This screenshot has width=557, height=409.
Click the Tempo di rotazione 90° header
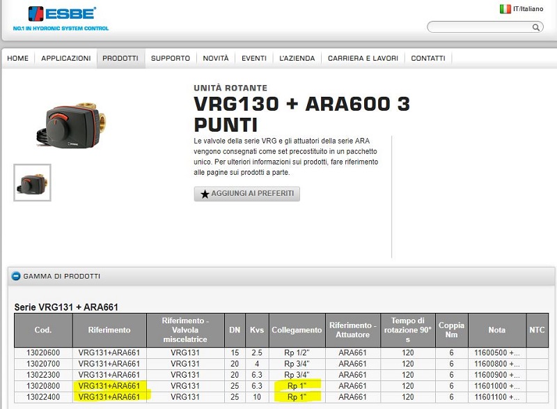click(x=408, y=330)
